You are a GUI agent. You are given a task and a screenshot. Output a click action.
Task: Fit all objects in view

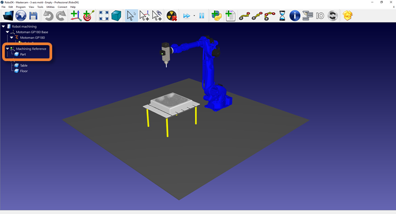pyautogui.click(x=104, y=16)
